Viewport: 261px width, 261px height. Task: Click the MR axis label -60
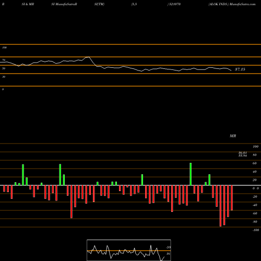(x=255, y=213)
